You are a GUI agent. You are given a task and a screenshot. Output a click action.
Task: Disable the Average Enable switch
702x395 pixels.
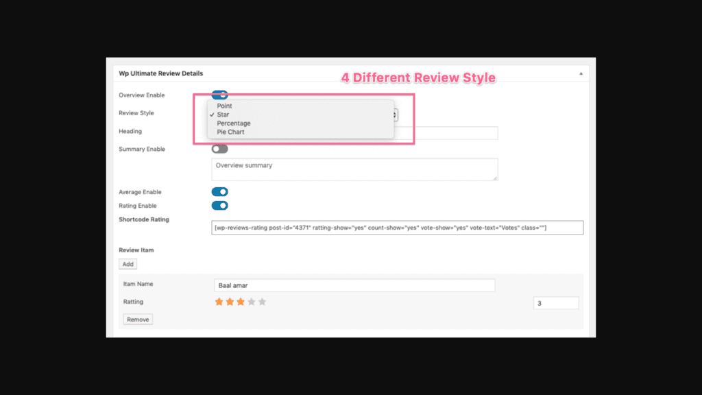coord(220,192)
